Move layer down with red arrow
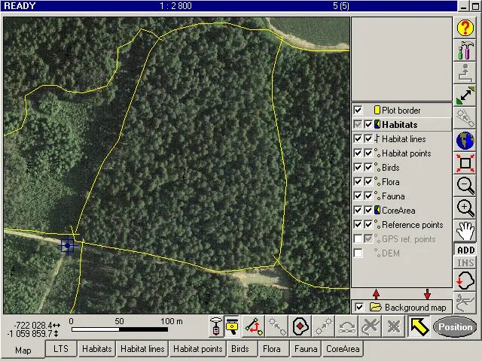Screen dimensions: 482x361 pyautogui.click(x=427, y=294)
